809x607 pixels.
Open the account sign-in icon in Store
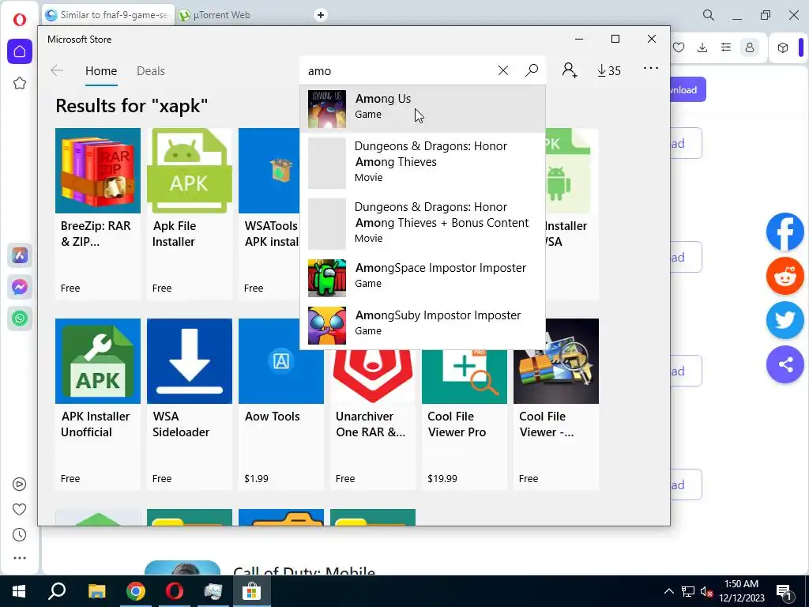(570, 70)
